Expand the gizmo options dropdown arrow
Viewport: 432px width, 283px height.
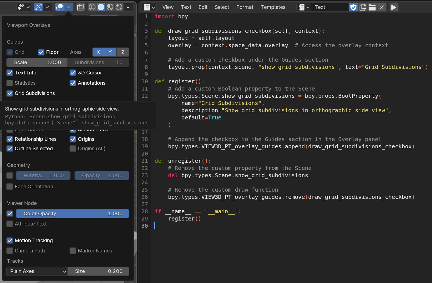pyautogui.click(x=47, y=7)
